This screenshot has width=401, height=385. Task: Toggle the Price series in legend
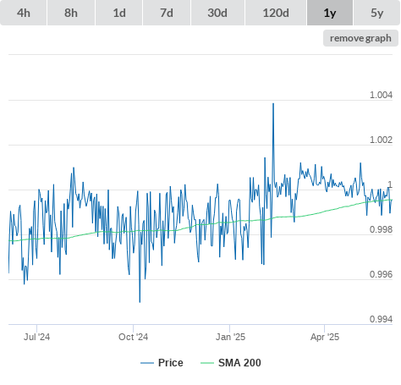coord(162,363)
